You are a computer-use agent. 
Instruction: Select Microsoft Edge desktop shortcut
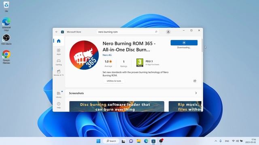[x=6, y=24]
